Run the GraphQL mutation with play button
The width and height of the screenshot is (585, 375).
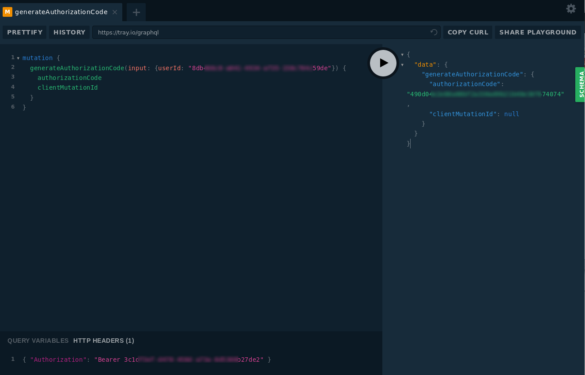point(383,63)
